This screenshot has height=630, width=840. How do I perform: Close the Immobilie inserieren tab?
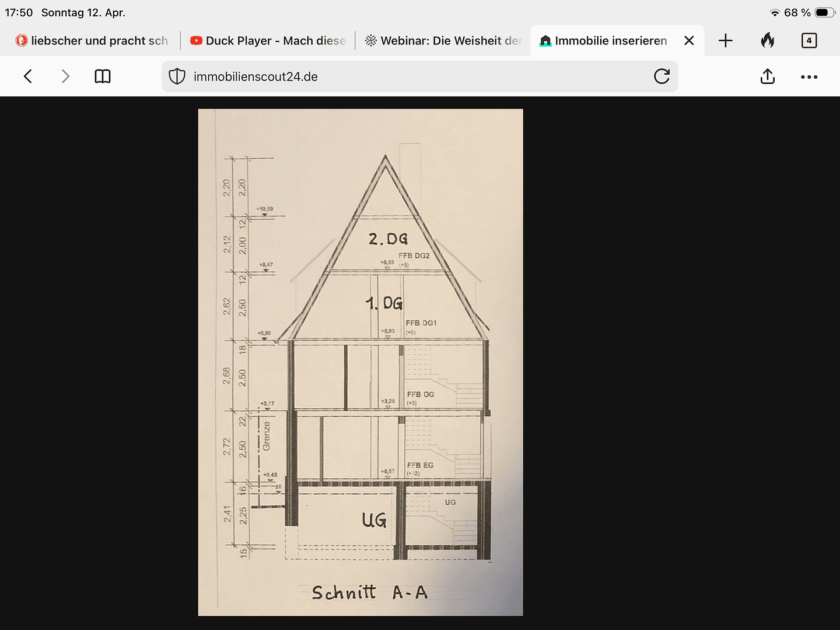click(689, 40)
